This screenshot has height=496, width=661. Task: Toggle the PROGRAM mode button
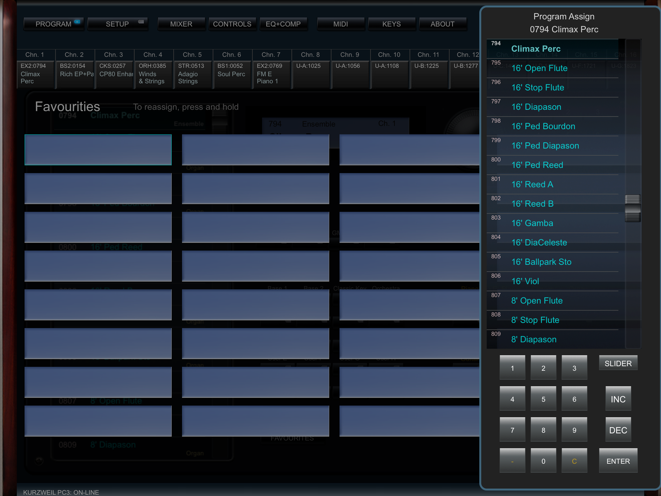pyautogui.click(x=54, y=24)
